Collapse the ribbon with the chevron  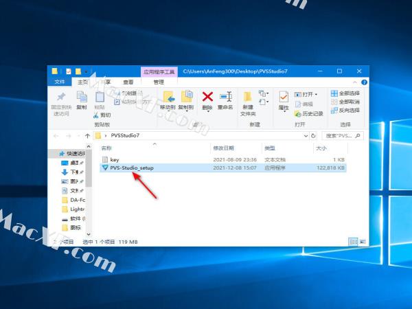[x=355, y=82]
